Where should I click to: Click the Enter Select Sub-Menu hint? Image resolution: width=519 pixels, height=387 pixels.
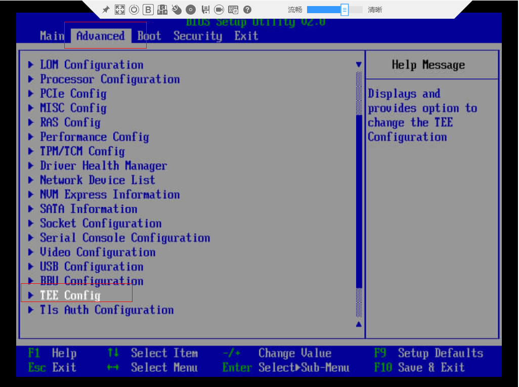click(286, 367)
